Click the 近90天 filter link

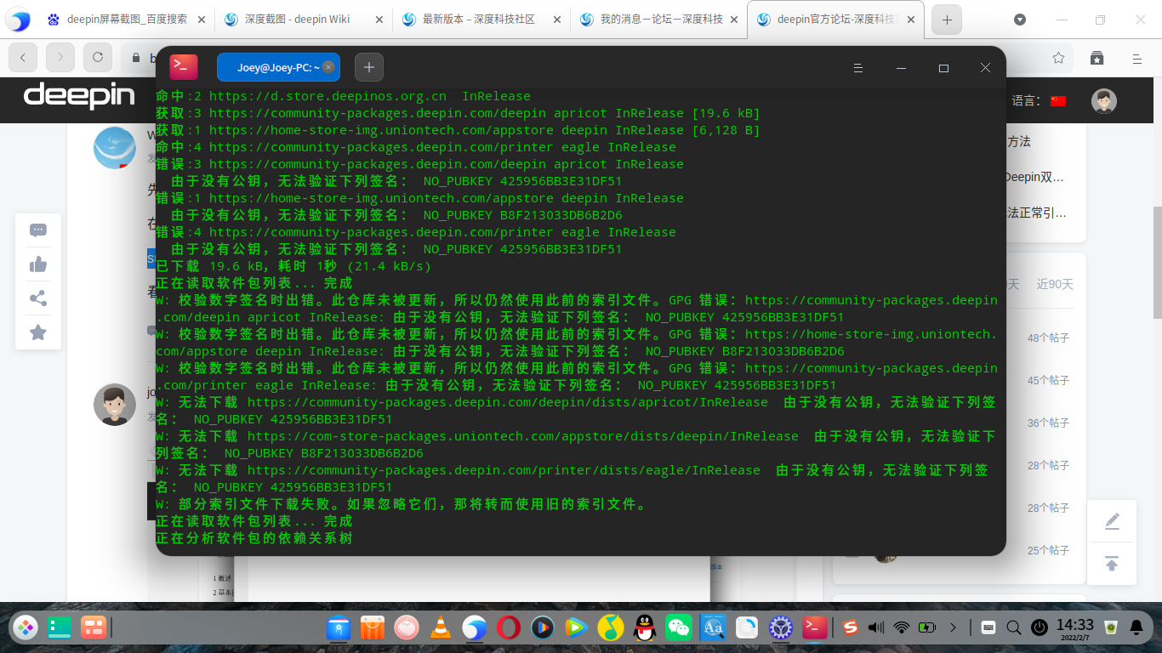coord(1055,285)
